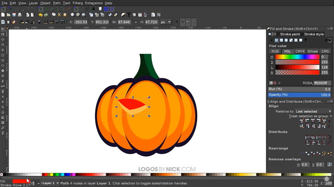Choose Linear gradient fill type
Image resolution: width=334 pixels, height=187 pixels.
click(x=281, y=40)
